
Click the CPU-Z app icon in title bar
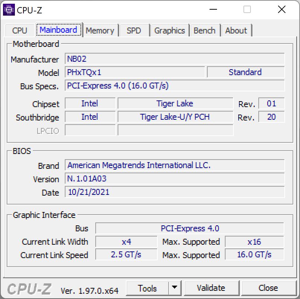[9, 10]
